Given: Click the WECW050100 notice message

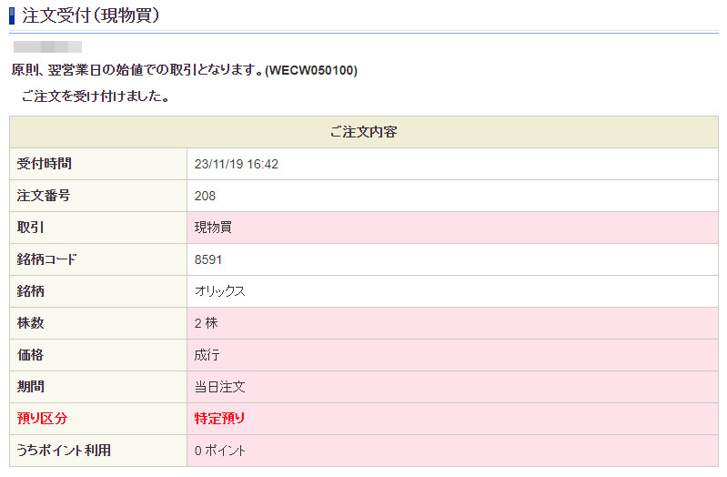Looking at the screenshot, I should tap(185, 70).
